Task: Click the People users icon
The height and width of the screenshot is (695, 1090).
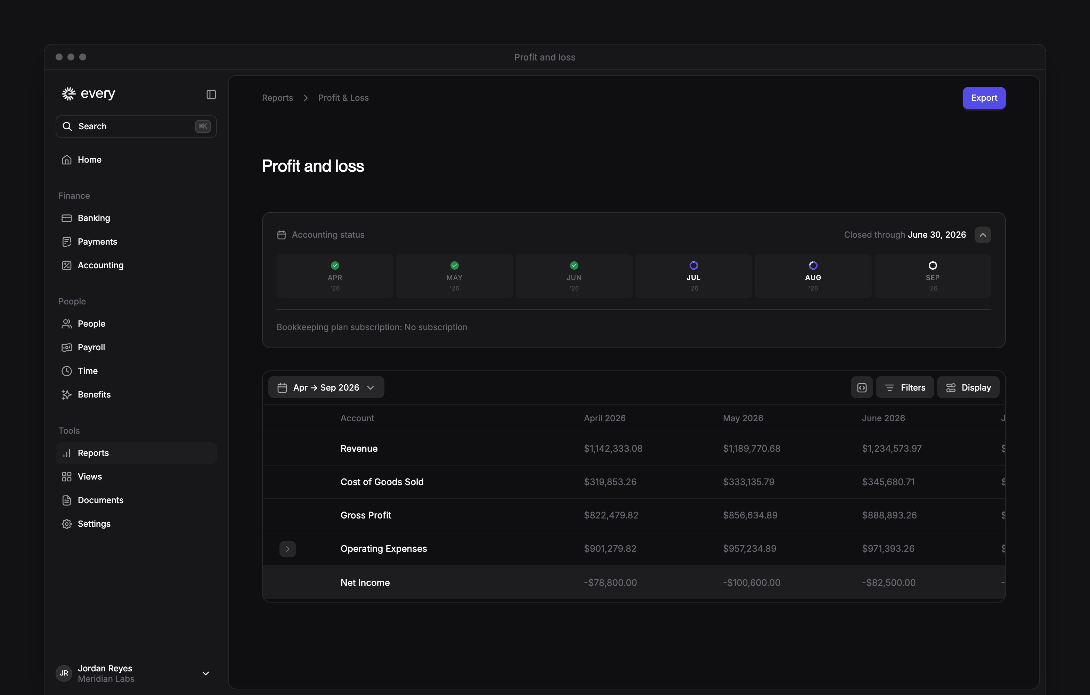Action: pos(66,324)
